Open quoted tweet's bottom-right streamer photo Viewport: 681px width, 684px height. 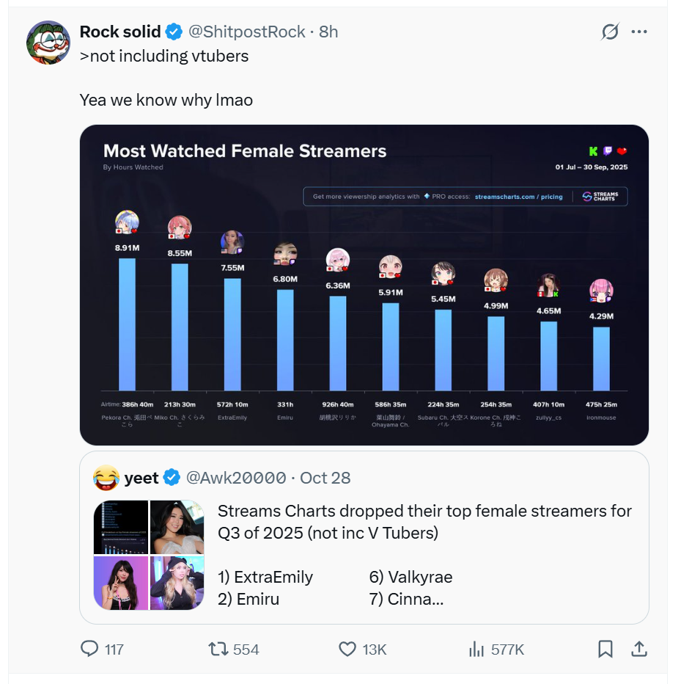point(177,583)
